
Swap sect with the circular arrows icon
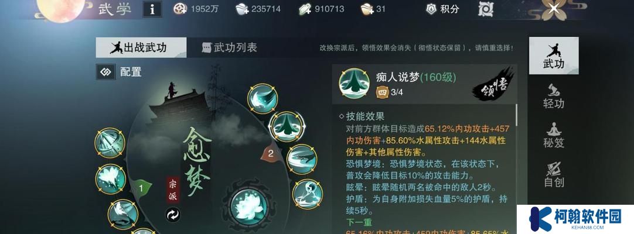[x=173, y=215]
